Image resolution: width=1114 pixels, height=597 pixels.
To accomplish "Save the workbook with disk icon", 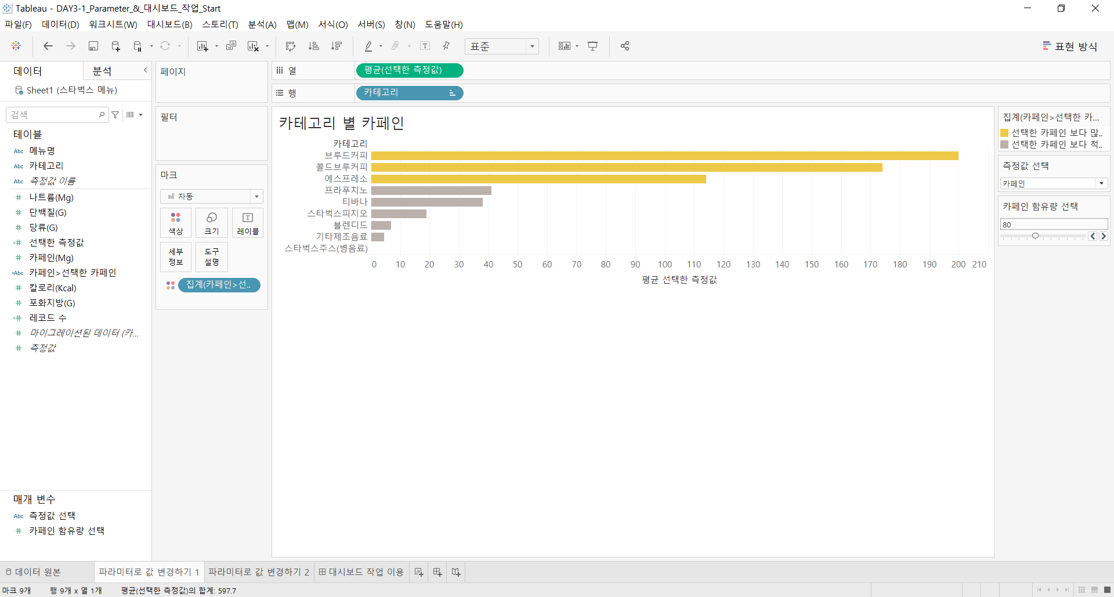I will 93,46.
